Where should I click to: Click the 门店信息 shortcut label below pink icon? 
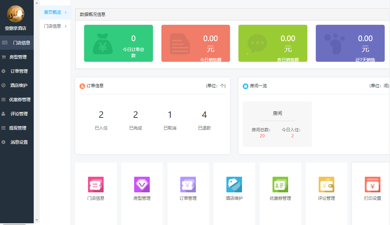[x=96, y=198]
